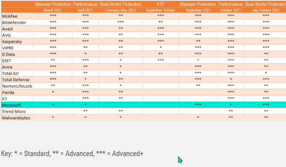Click Bitdefender's February-May 2021 three-star rating
The image size is (286, 167).
point(121,22)
